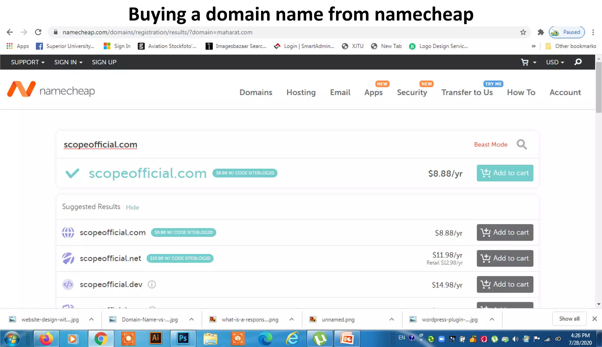Open the Imagesbazaar Search bookmark
Image resolution: width=602 pixels, height=347 pixels.
click(236, 46)
